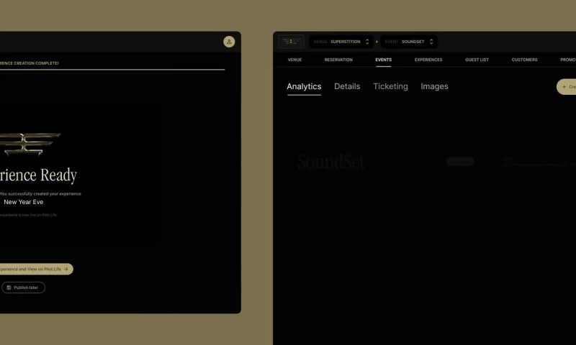
Task: Click the breadcrumb arrow between venue and event
Action: (x=377, y=42)
